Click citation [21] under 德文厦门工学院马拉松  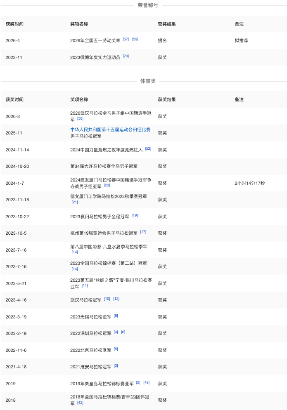(75, 202)
